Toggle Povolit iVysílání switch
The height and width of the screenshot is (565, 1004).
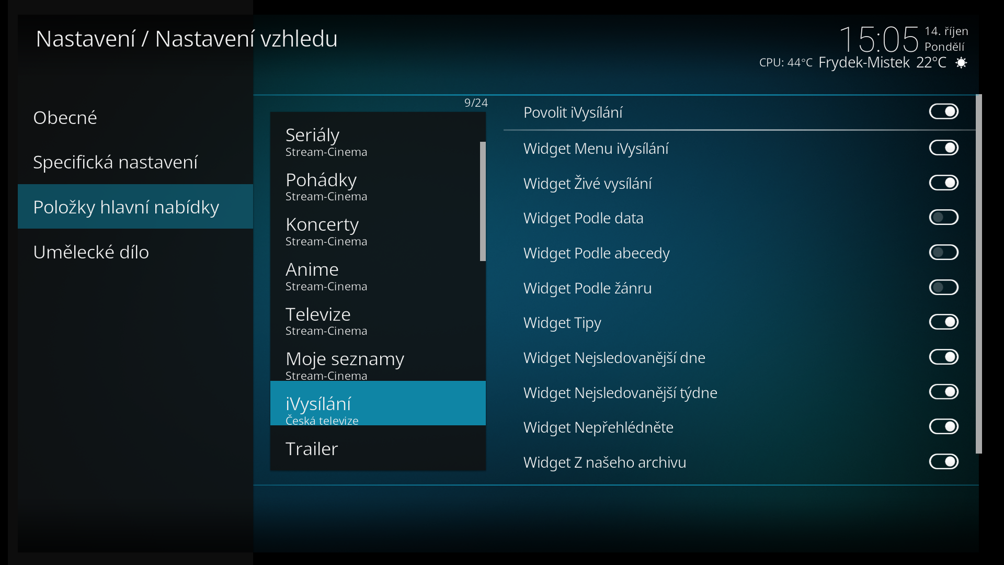click(x=943, y=111)
